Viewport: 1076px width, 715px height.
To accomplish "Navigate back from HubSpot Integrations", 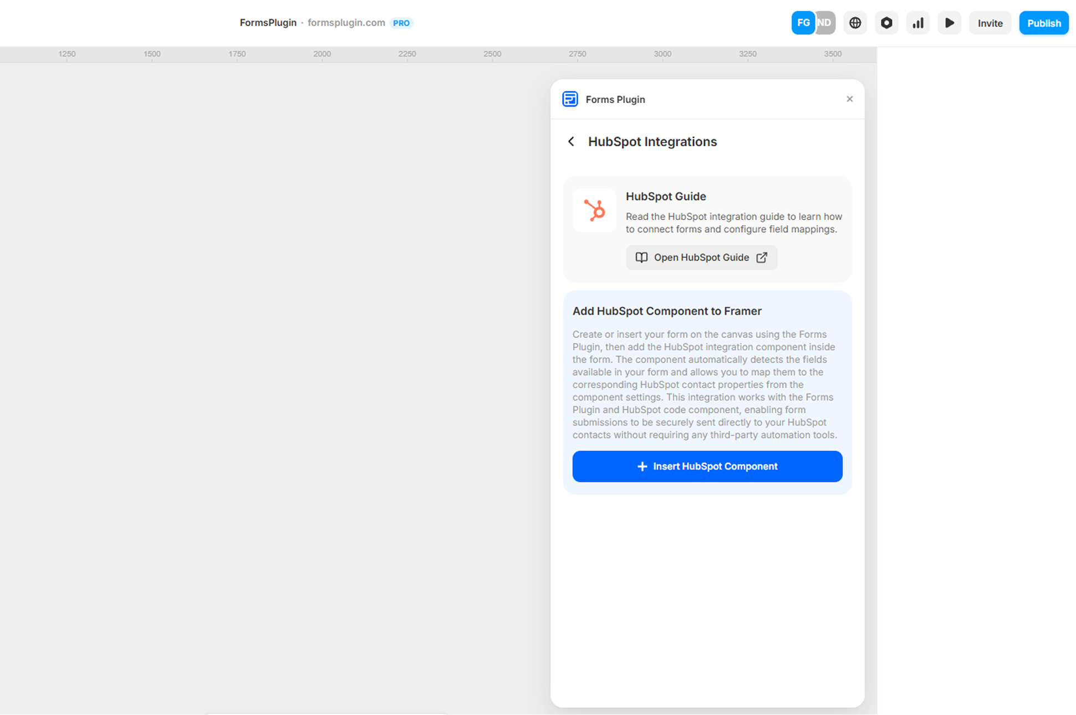I will point(571,141).
